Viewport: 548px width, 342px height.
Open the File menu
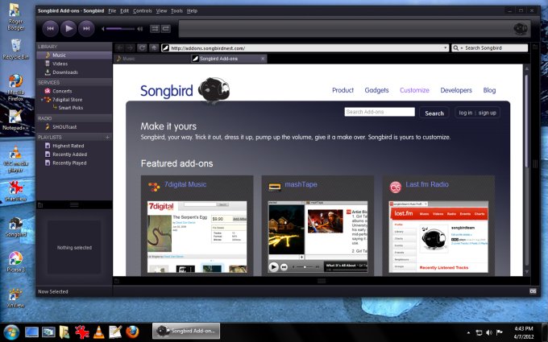pos(112,10)
